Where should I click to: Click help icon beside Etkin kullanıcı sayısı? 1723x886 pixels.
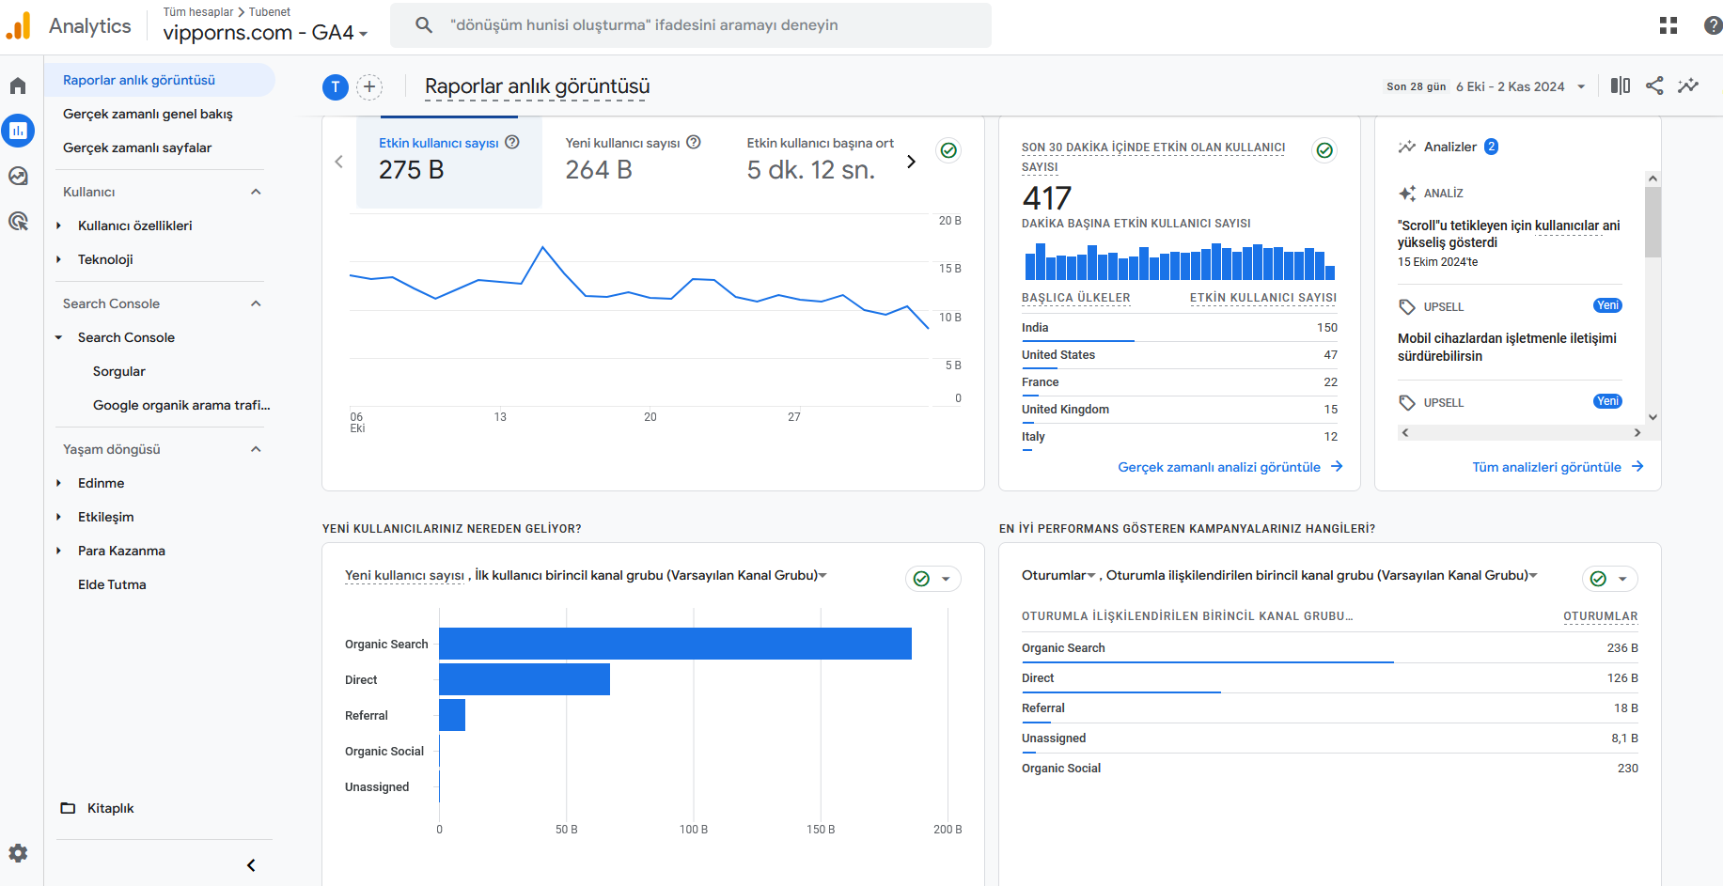[512, 142]
